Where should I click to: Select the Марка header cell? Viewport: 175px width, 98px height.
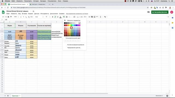10,26
